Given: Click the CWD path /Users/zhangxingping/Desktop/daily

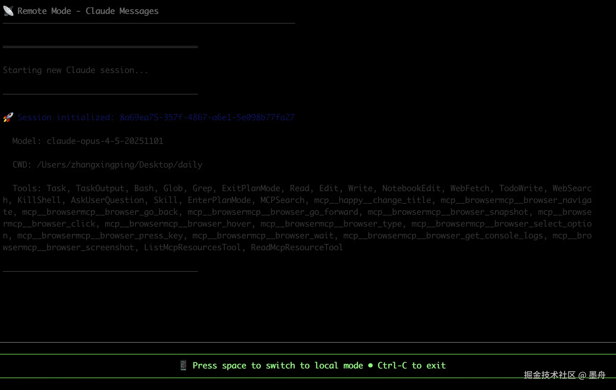Looking at the screenshot, I should (x=120, y=165).
